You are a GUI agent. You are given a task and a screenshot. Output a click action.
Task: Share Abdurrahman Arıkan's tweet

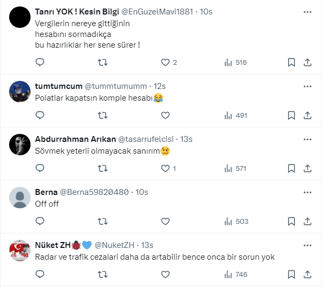307,168
